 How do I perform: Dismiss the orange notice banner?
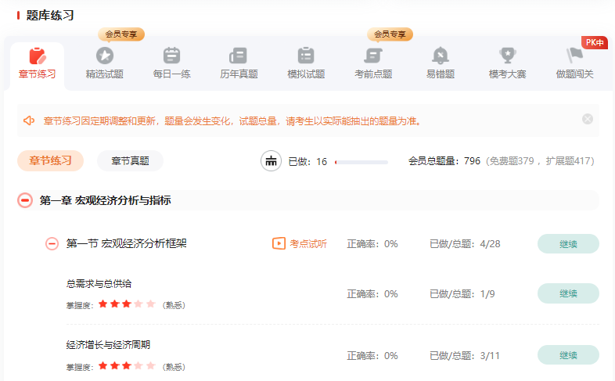tap(588, 120)
